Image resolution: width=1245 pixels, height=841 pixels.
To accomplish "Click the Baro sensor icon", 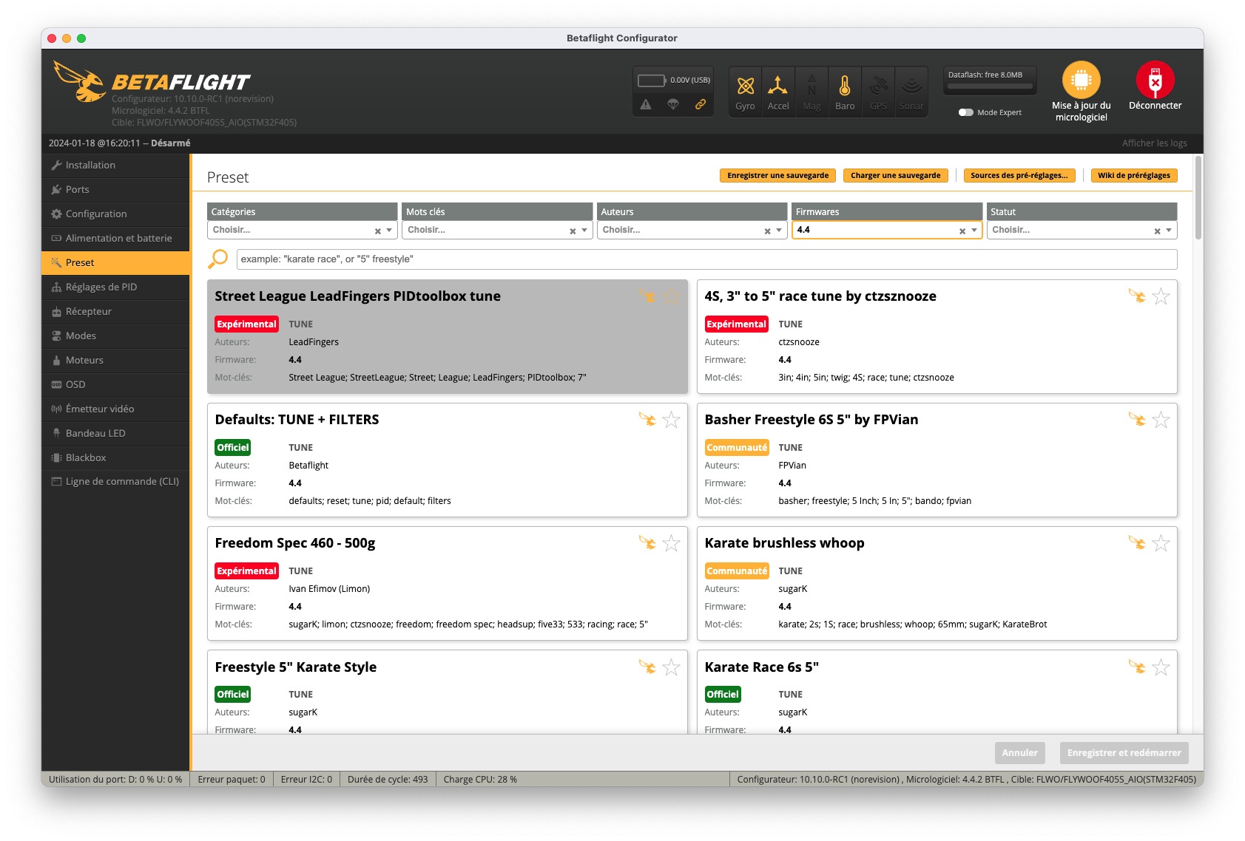I will (845, 86).
